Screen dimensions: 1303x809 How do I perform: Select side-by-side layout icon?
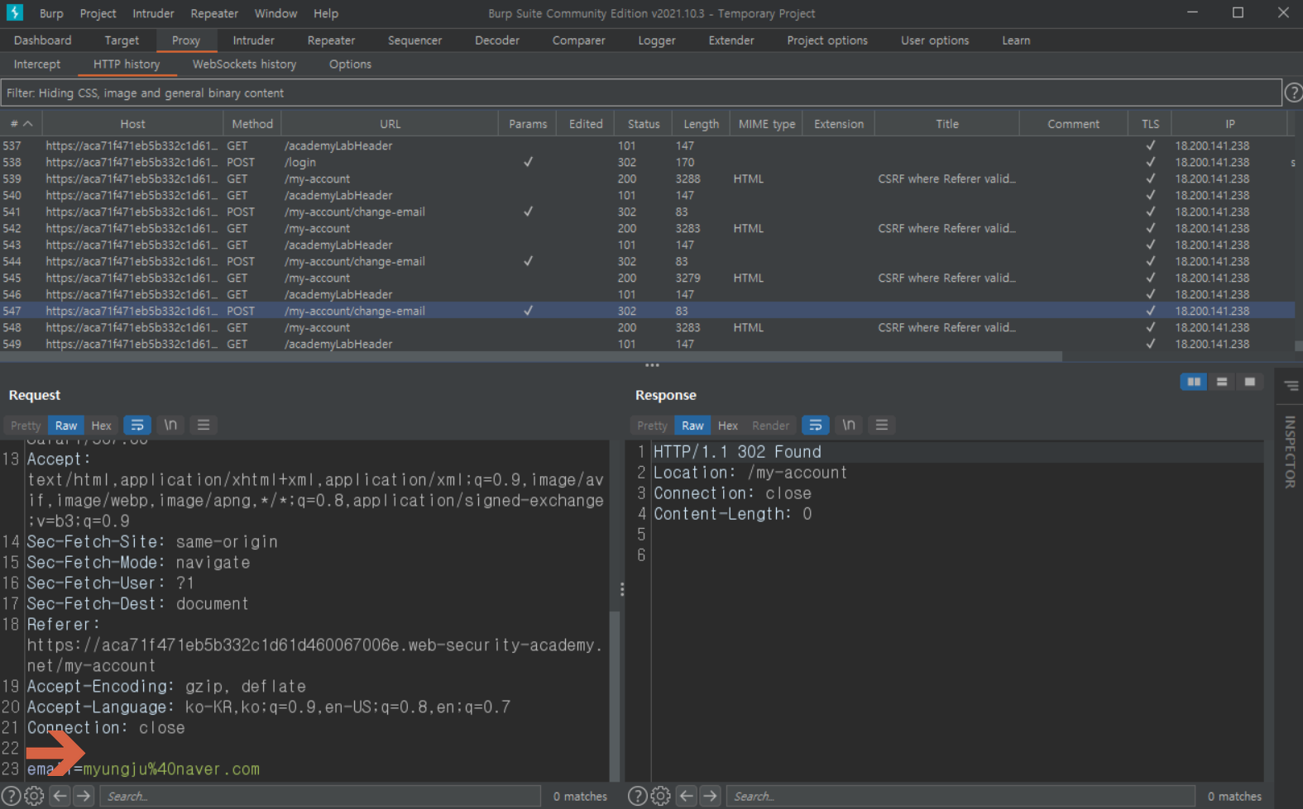[x=1194, y=382]
